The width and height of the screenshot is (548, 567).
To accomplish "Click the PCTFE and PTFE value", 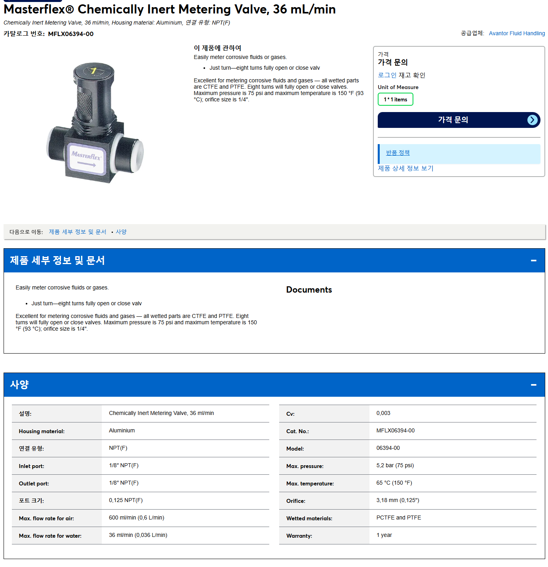I will 399,518.
